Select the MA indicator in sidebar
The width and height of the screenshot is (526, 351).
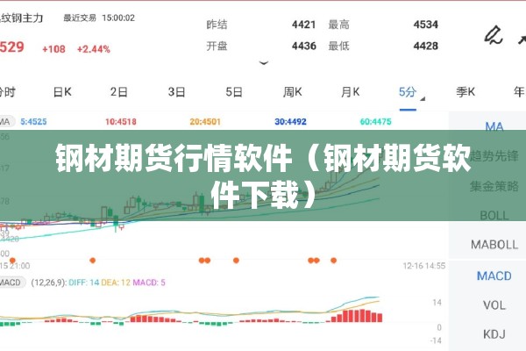494,126
